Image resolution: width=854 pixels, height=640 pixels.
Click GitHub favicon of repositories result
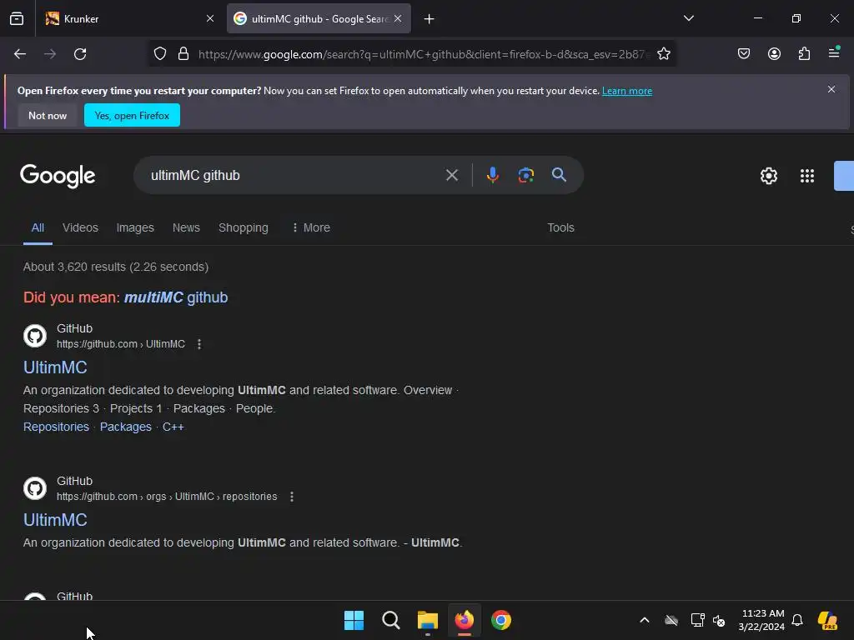[x=35, y=488]
